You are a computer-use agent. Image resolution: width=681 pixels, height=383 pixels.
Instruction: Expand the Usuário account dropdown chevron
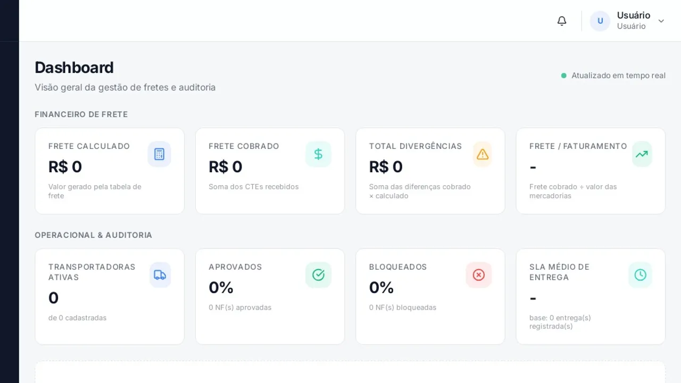(661, 21)
